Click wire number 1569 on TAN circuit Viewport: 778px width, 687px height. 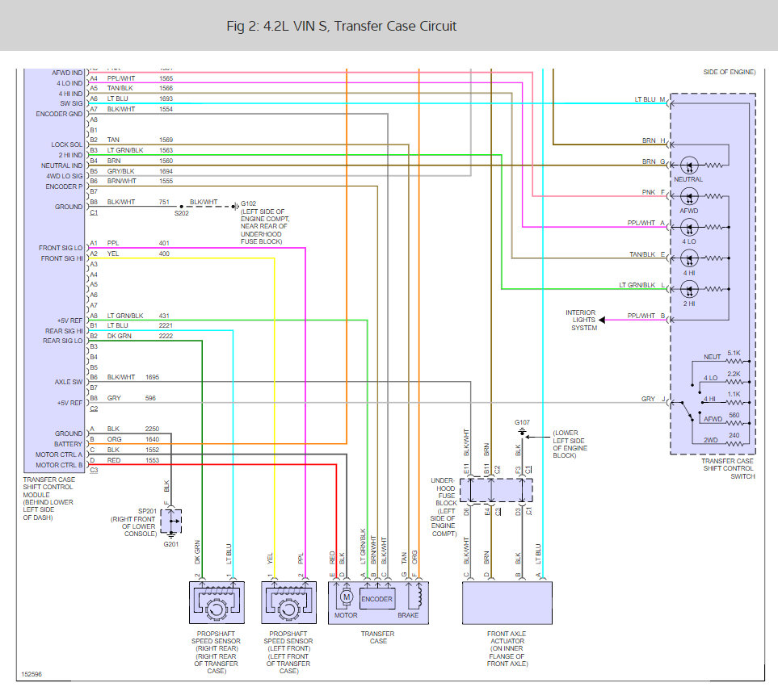pyautogui.click(x=166, y=140)
